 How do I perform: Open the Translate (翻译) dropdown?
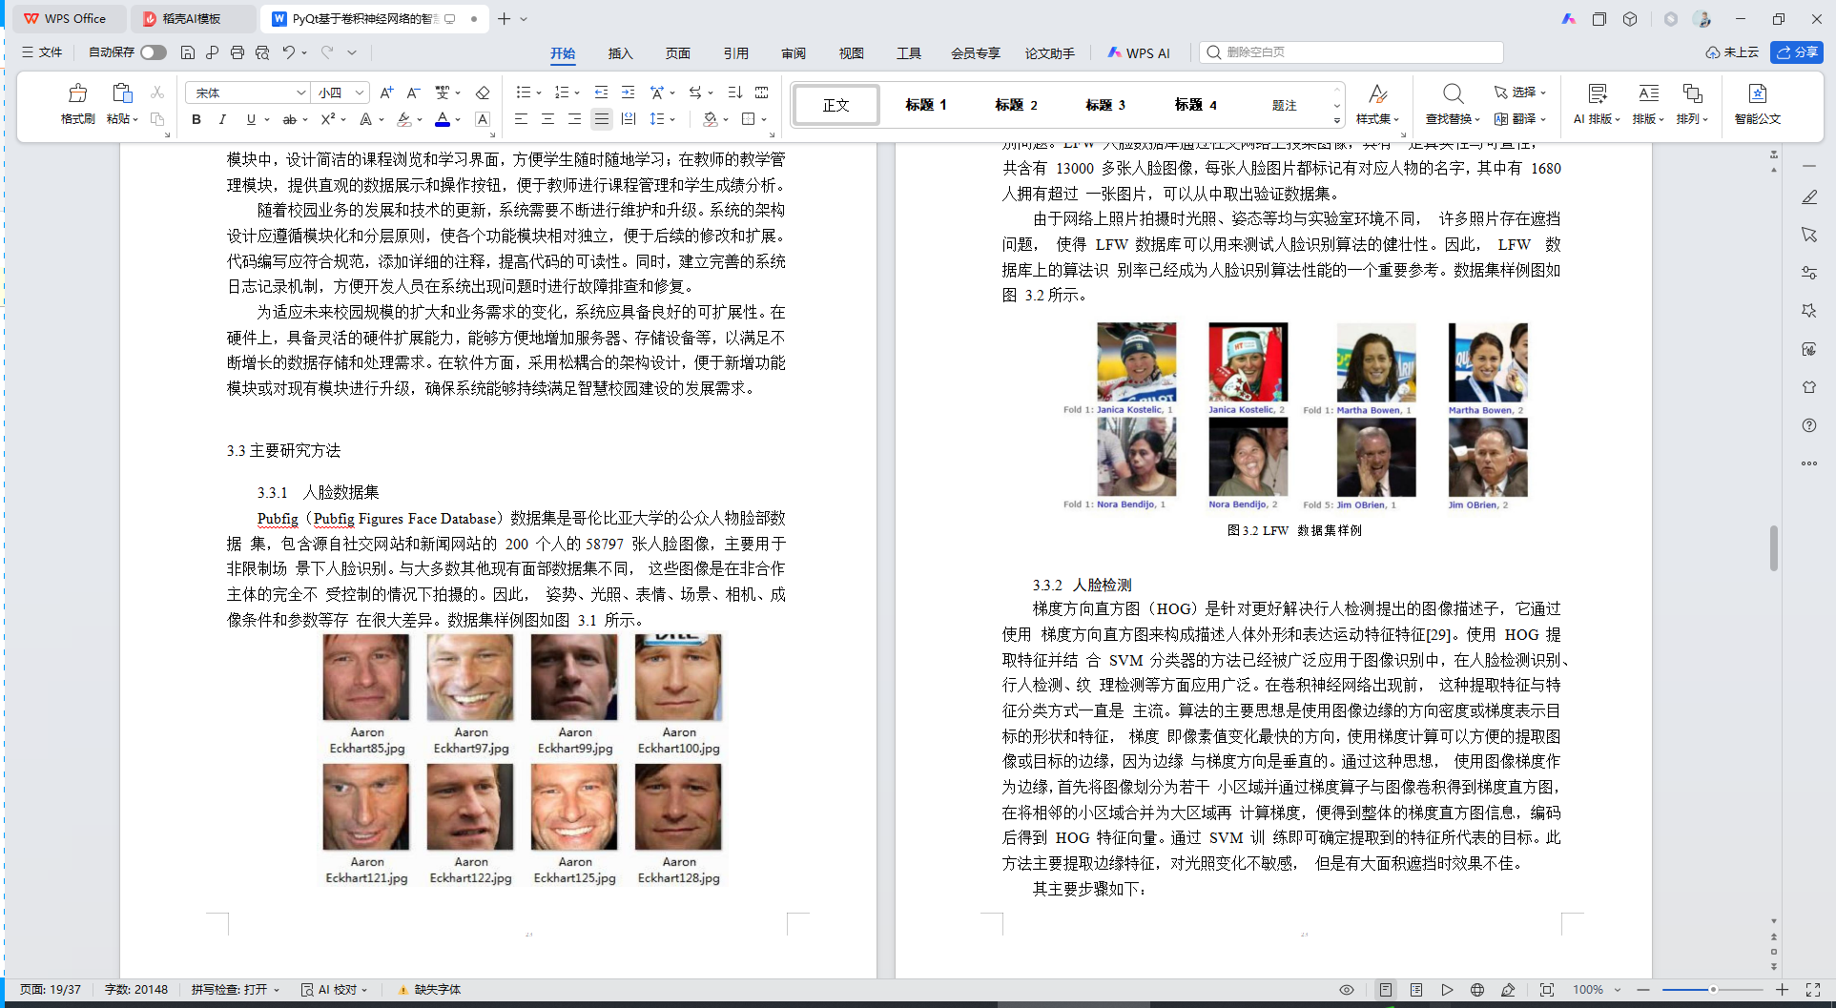click(1520, 119)
